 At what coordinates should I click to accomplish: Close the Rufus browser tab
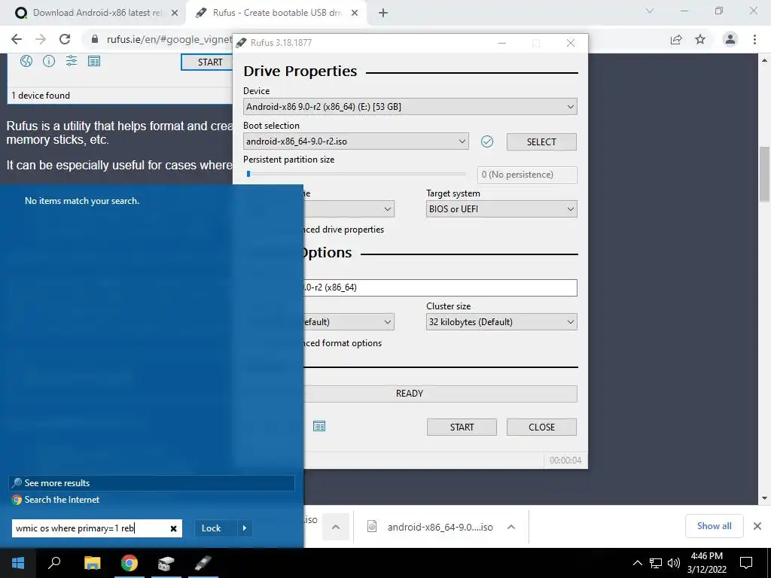[x=355, y=14]
